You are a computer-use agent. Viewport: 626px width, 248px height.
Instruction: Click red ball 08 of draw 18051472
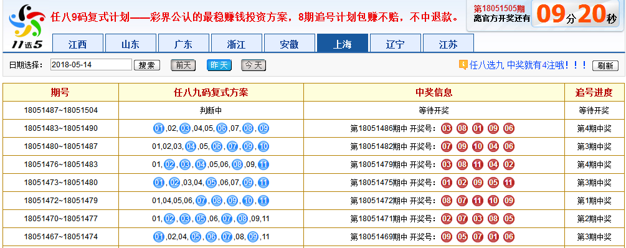coord(447,201)
